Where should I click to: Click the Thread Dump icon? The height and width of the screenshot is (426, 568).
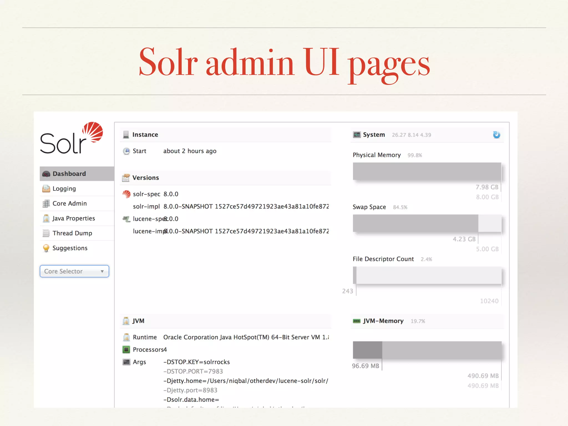[46, 233]
